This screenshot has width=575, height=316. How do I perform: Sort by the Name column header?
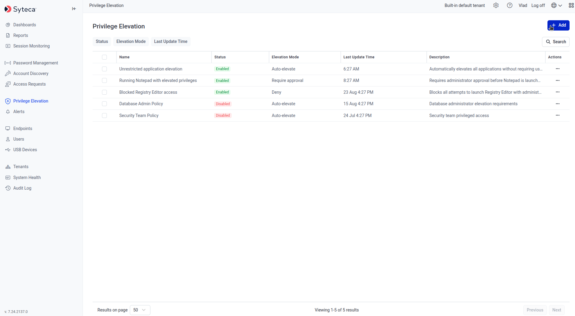[124, 57]
